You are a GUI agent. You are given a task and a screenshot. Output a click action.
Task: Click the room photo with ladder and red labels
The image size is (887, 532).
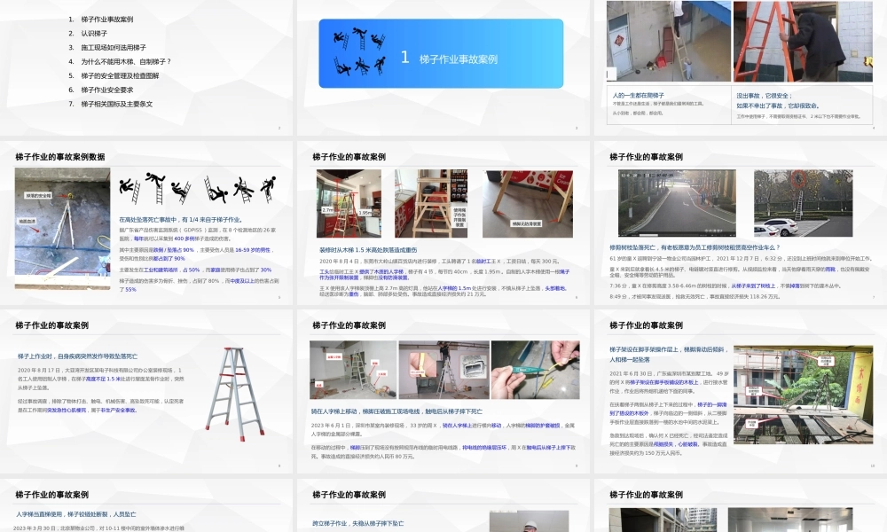point(353,370)
